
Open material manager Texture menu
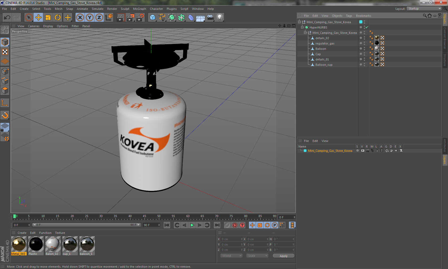(x=60, y=233)
